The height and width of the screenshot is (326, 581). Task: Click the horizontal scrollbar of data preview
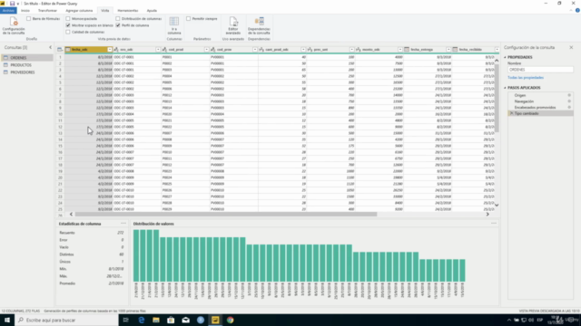(226, 214)
